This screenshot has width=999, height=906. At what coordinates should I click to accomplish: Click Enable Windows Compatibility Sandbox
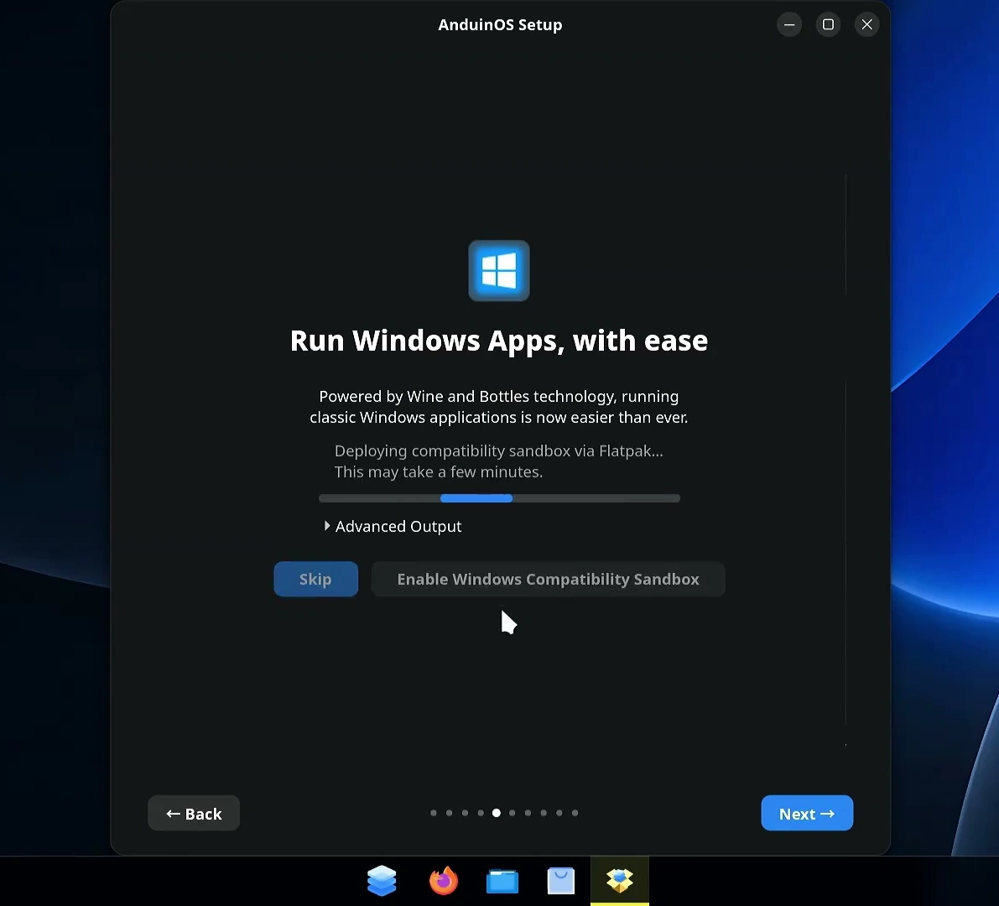(x=548, y=579)
